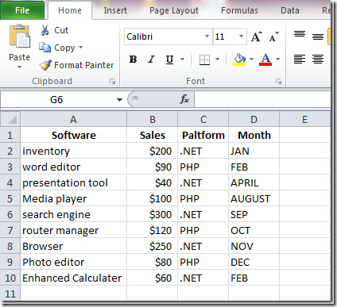Viewport: 337px width, 307px height.
Task: Switch to the Data tab
Action: click(x=290, y=10)
